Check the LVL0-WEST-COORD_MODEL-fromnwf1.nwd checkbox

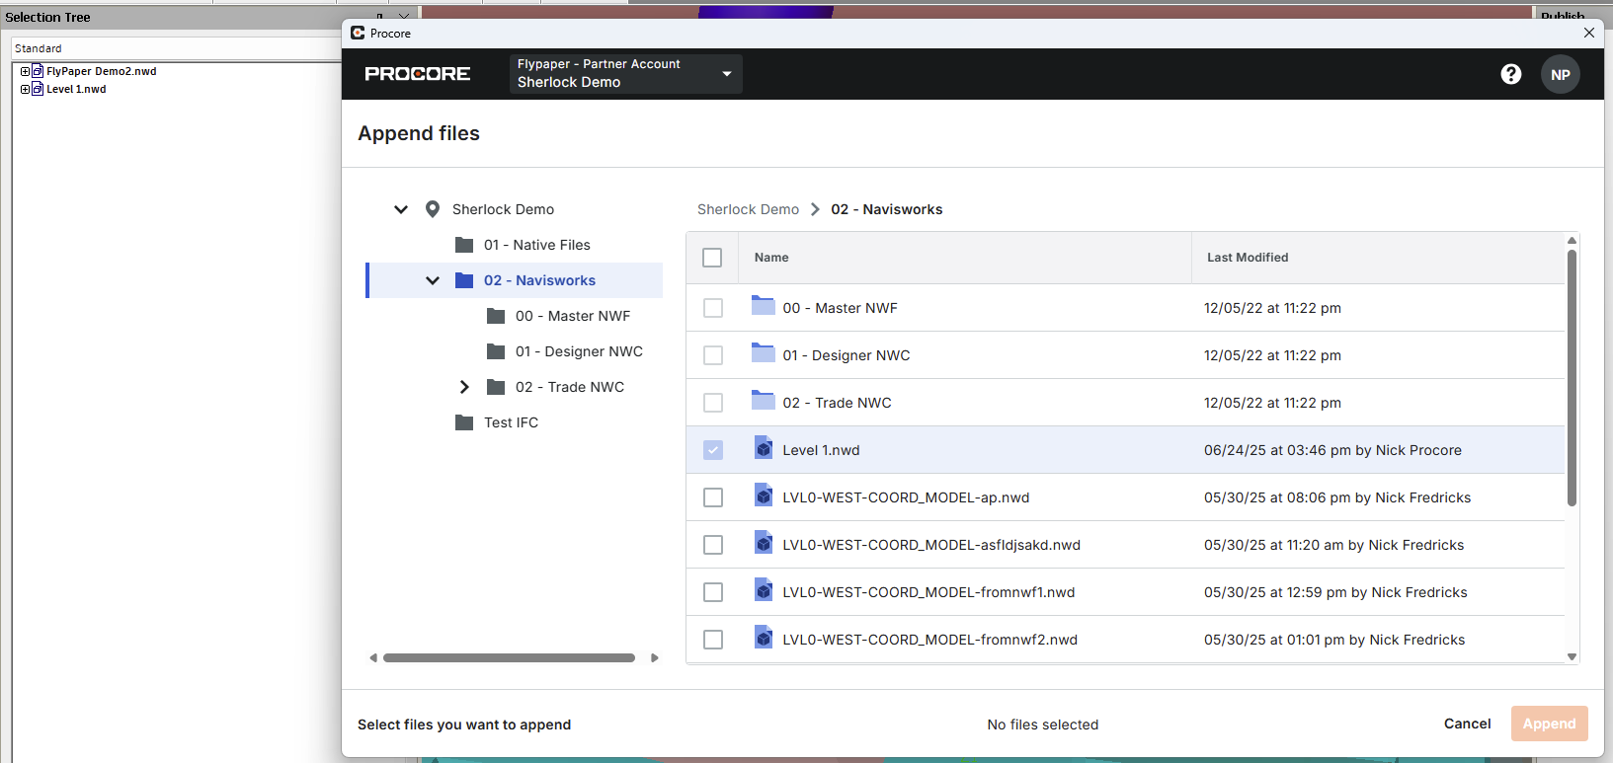[x=713, y=592]
